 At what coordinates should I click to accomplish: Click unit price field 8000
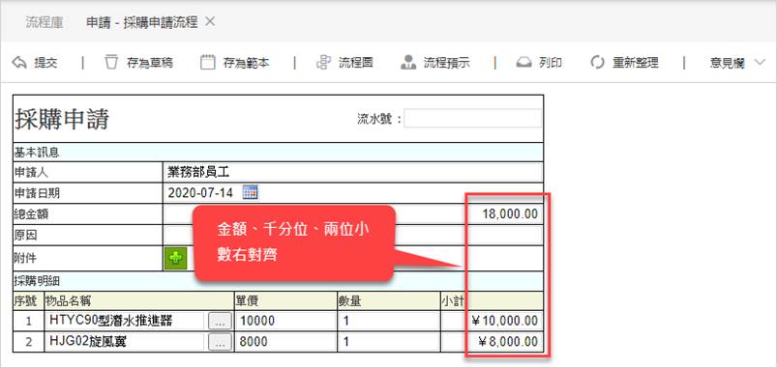click(285, 342)
